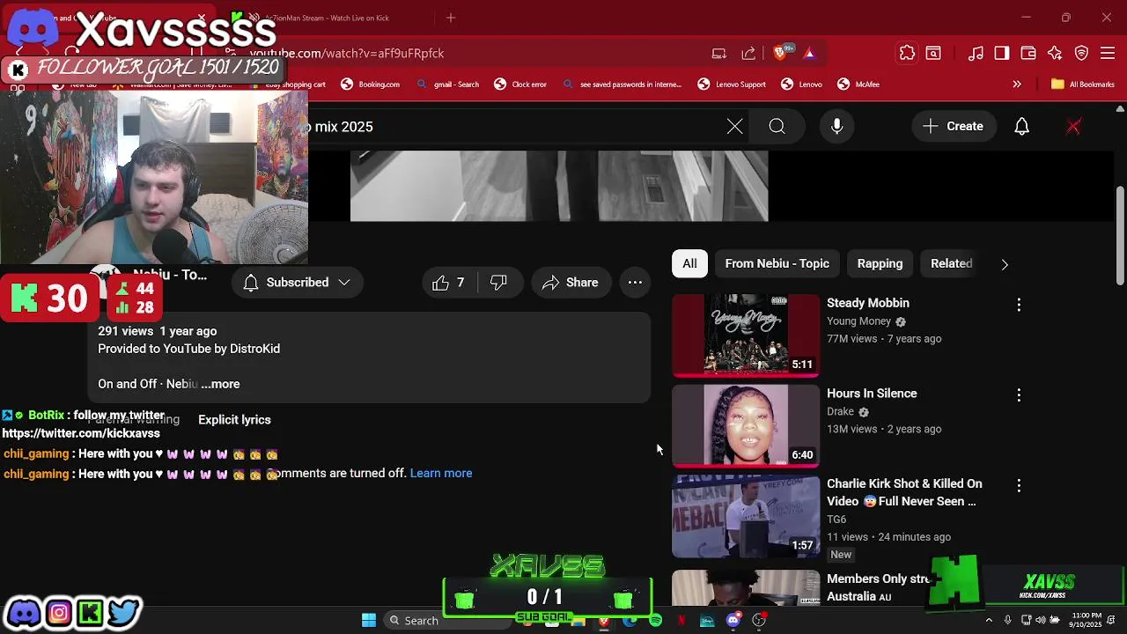Viewport: 1127px width, 634px height.
Task: Click the Windows Start button
Action: 369,621
